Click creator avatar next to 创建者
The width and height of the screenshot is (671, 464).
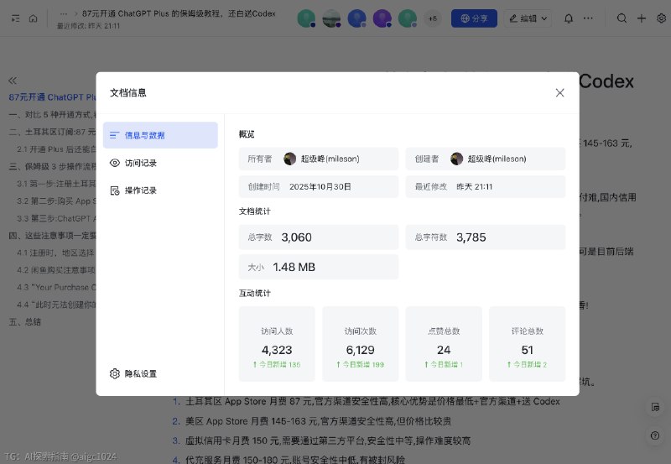(456, 159)
